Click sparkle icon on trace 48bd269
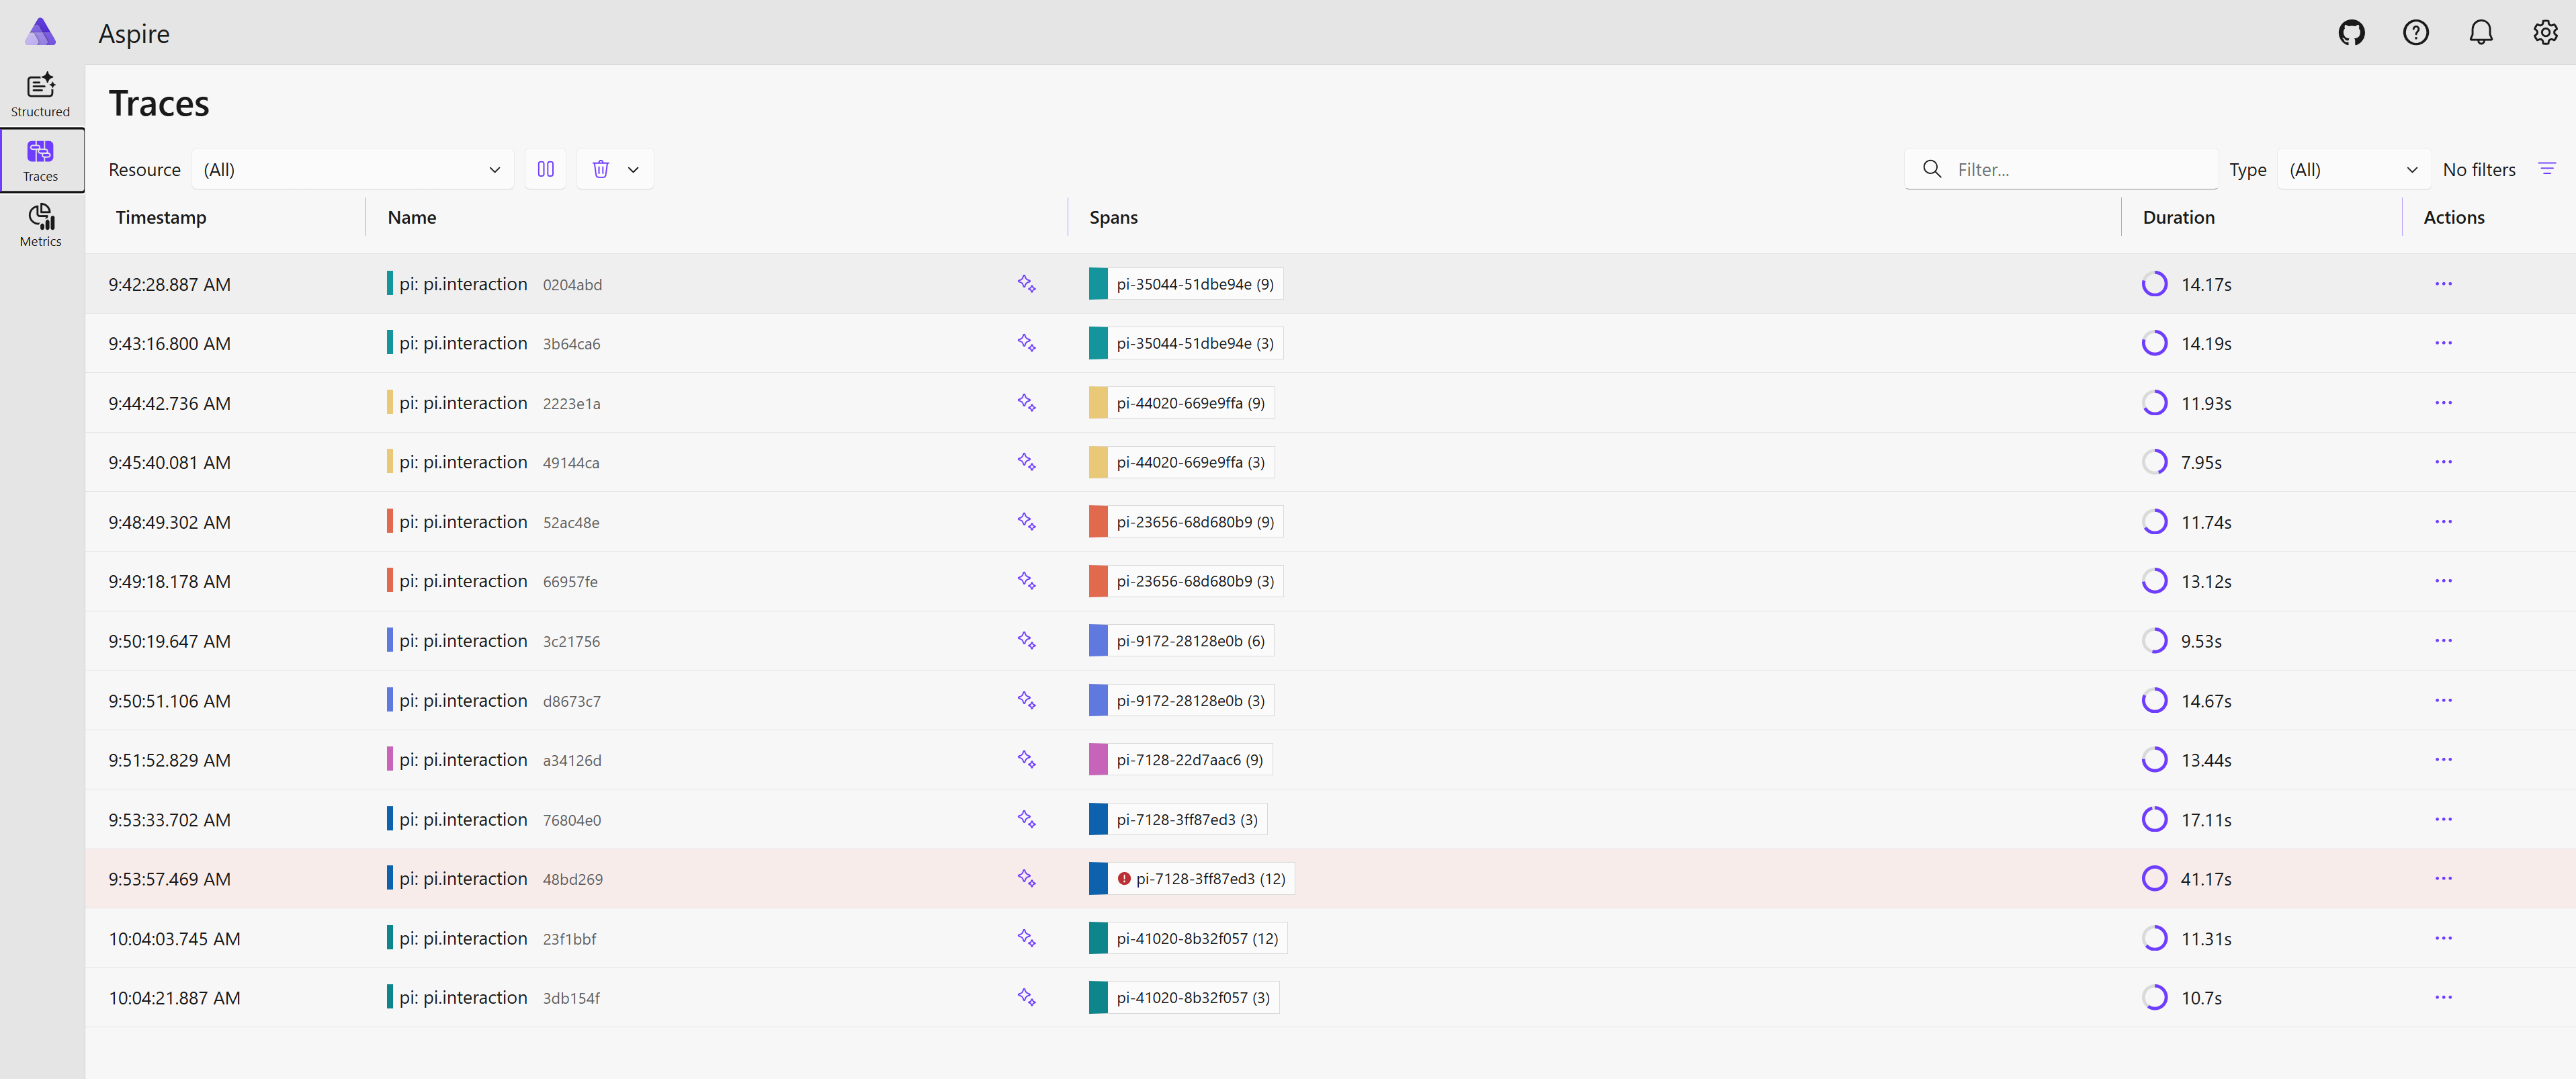 coord(1026,879)
